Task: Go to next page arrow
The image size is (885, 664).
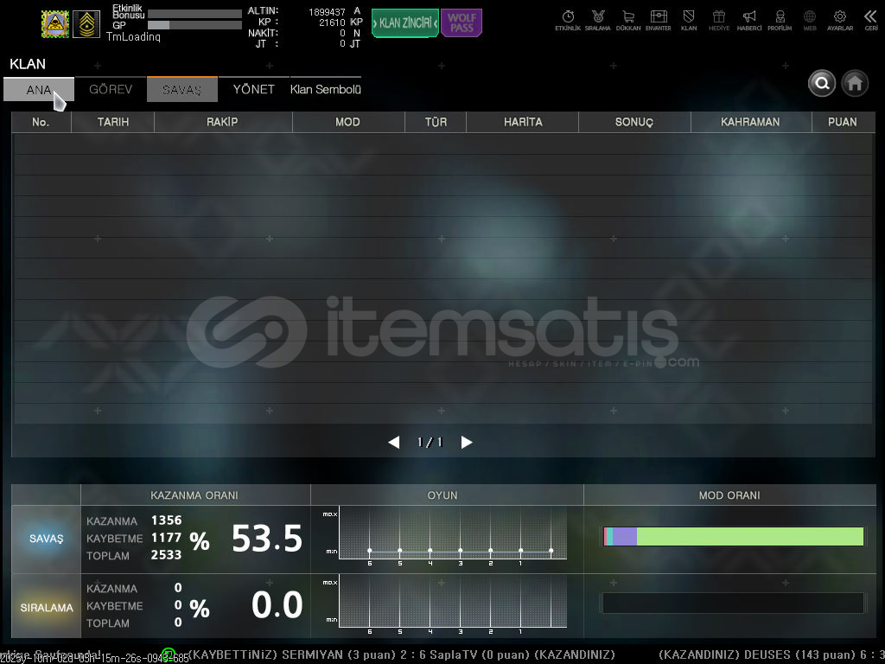Action: click(467, 443)
